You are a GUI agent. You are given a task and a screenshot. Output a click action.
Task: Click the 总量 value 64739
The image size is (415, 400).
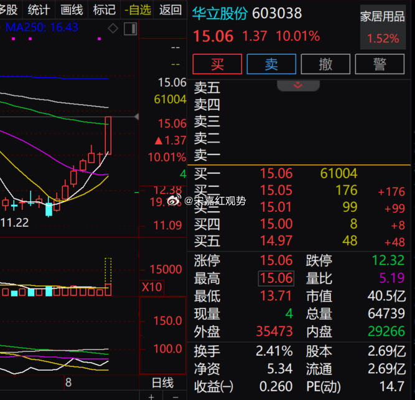tap(386, 313)
